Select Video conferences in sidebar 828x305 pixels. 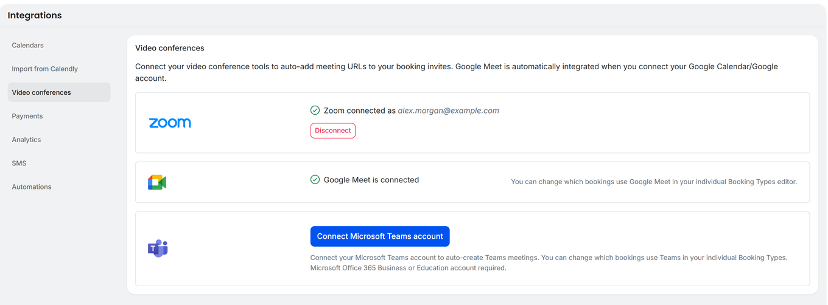(59, 92)
